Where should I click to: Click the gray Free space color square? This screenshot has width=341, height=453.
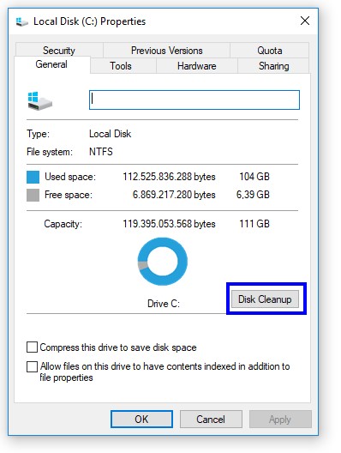coord(33,195)
